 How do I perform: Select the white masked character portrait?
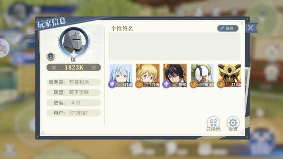(x=202, y=76)
